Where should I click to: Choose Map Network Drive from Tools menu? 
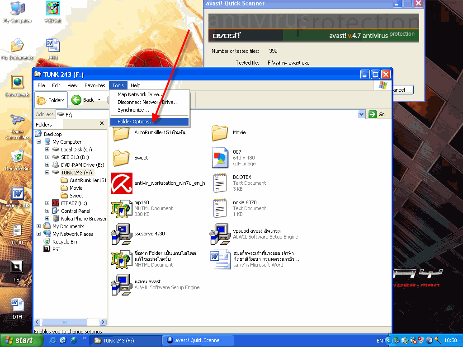coord(149,94)
